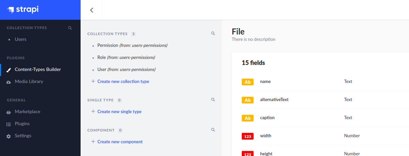409x156 pixels.
Task: Click the component count badge 0
Action: coord(121,130)
